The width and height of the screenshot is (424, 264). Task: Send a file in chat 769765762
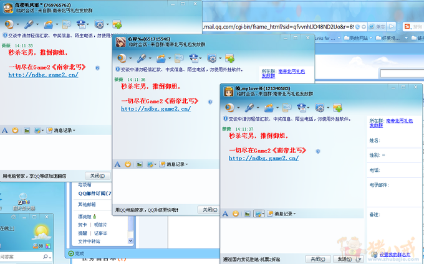pyautogui.click(x=49, y=24)
